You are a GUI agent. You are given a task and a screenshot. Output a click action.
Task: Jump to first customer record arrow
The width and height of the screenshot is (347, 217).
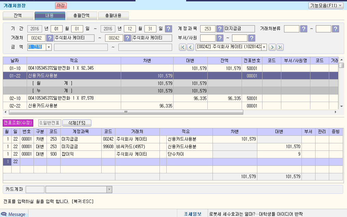pyautogui.click(x=182, y=47)
